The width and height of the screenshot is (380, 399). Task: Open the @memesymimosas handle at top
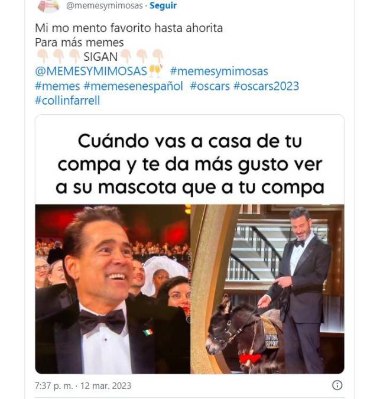[x=104, y=5]
